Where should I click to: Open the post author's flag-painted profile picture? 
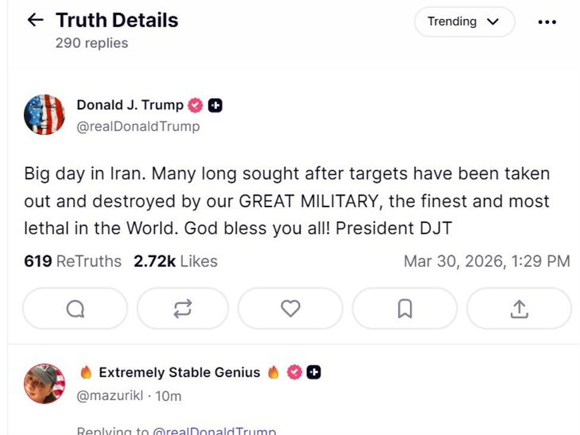pyautogui.click(x=45, y=115)
